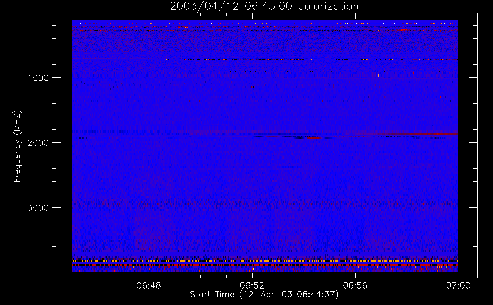Click the '1000' frequency tick label

[x=38, y=78]
